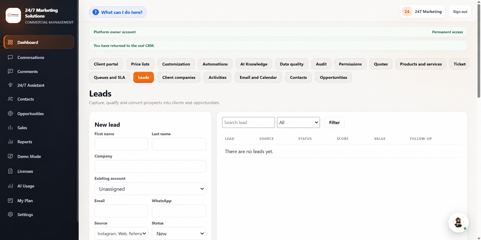The height and width of the screenshot is (240, 481).
Task: Focus the Last name input field
Action: (x=179, y=144)
